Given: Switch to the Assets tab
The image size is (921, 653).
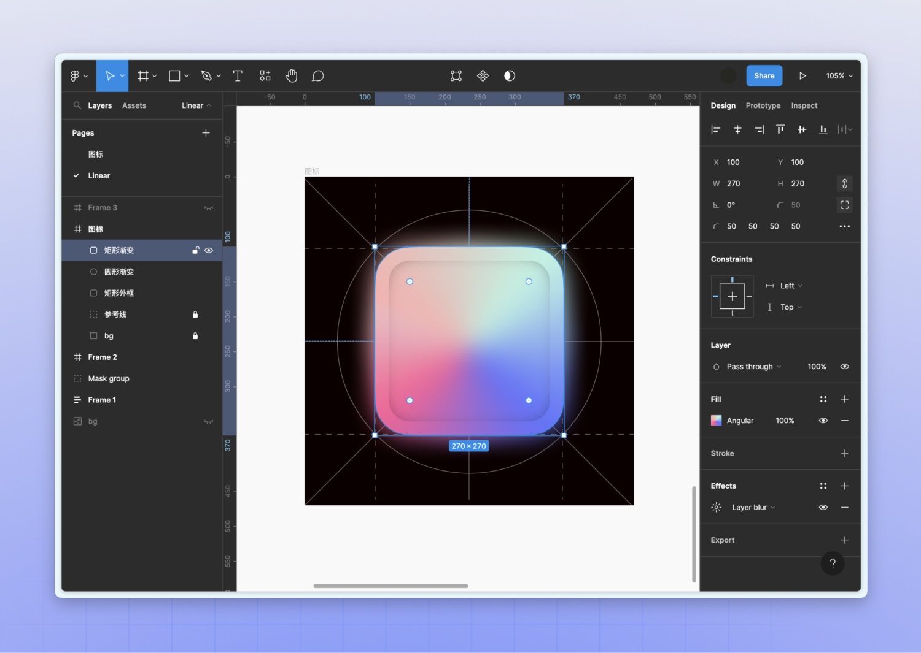Looking at the screenshot, I should (134, 105).
